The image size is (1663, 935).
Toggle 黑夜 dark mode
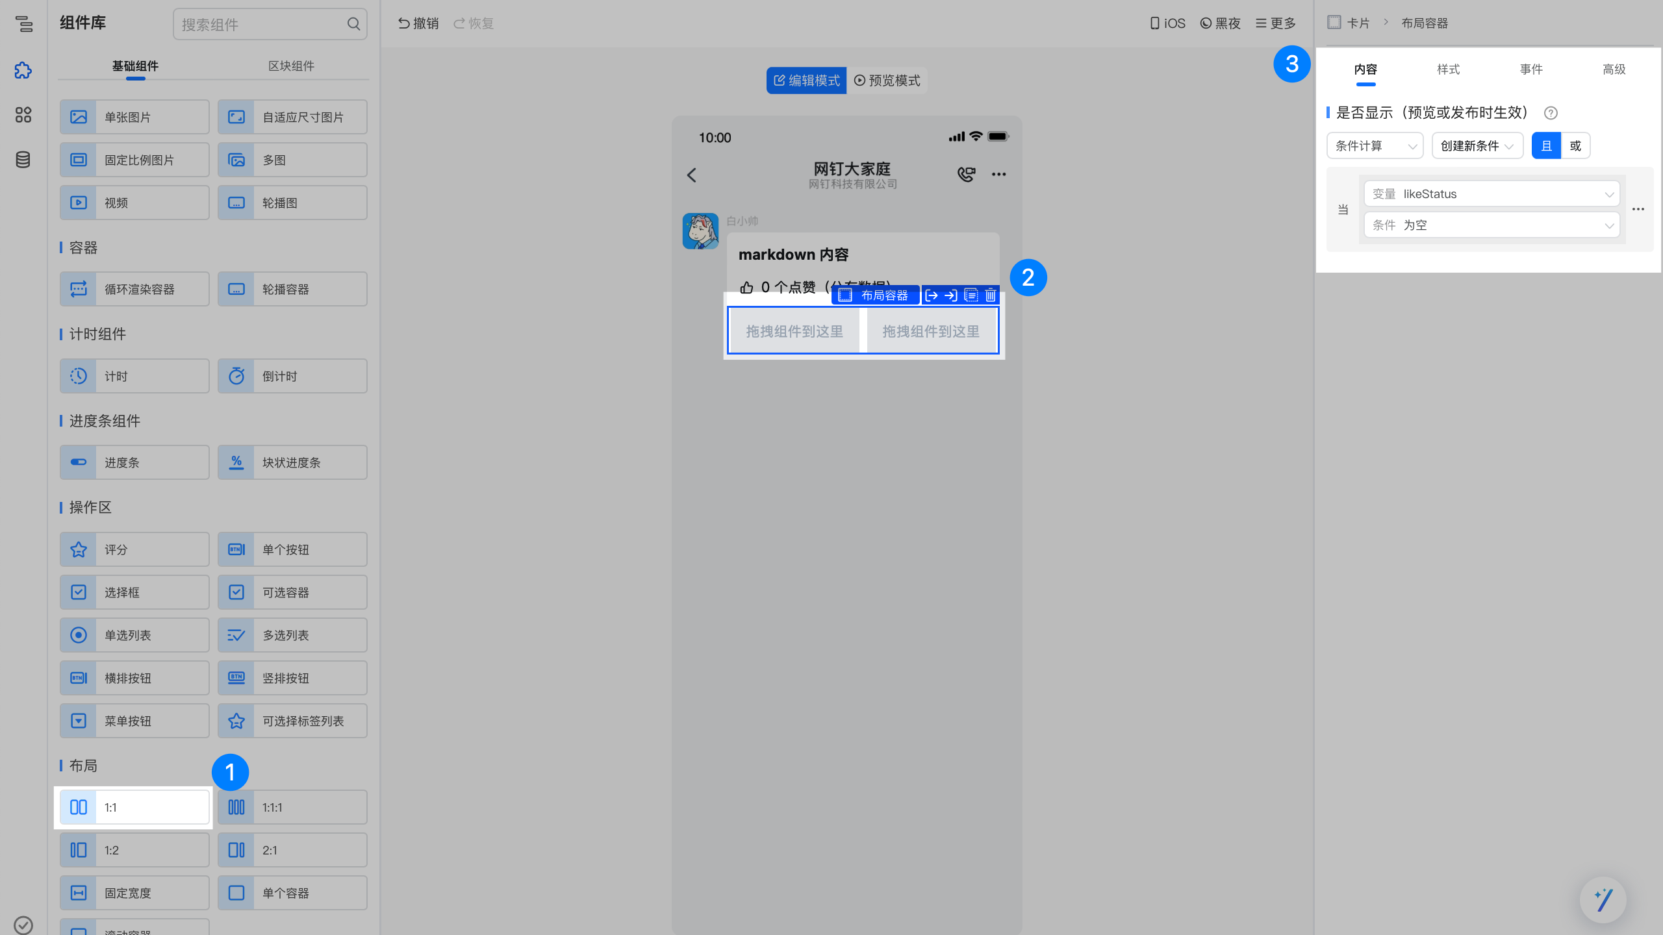click(x=1221, y=23)
